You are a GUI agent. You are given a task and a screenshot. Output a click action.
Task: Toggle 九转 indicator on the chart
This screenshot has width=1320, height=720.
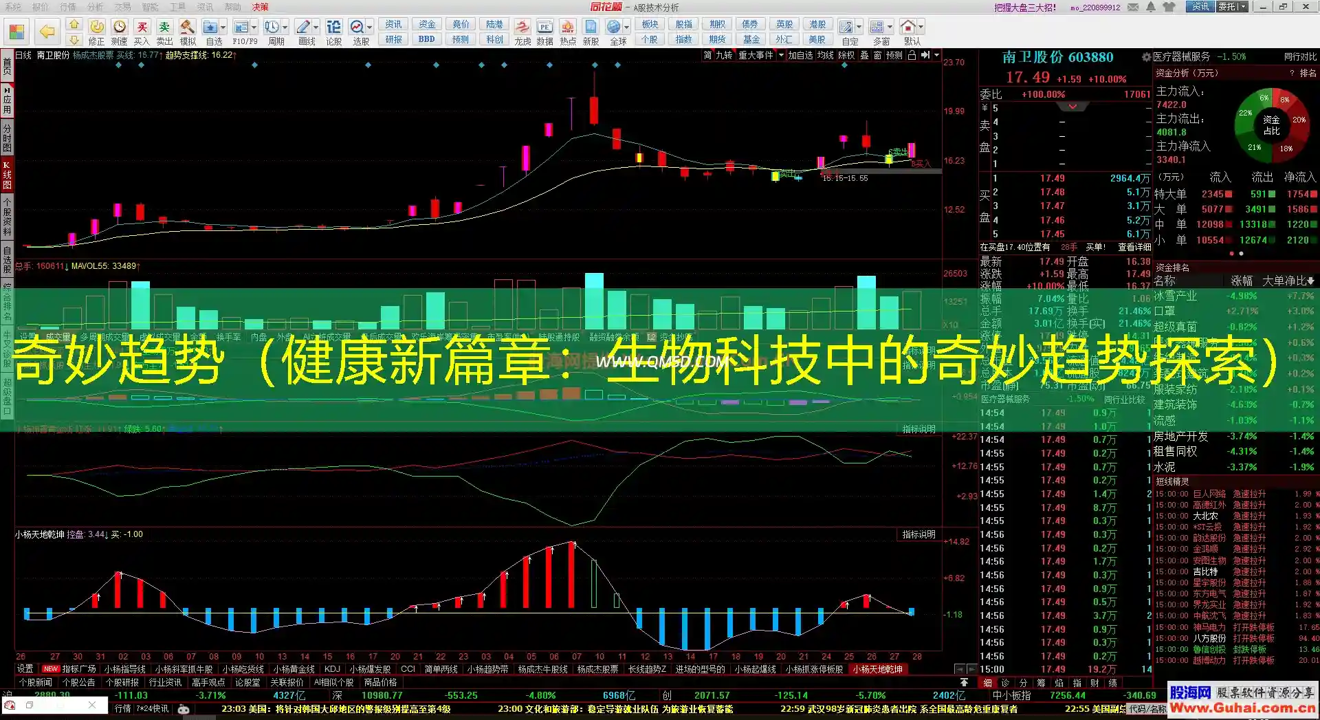pyautogui.click(x=724, y=55)
